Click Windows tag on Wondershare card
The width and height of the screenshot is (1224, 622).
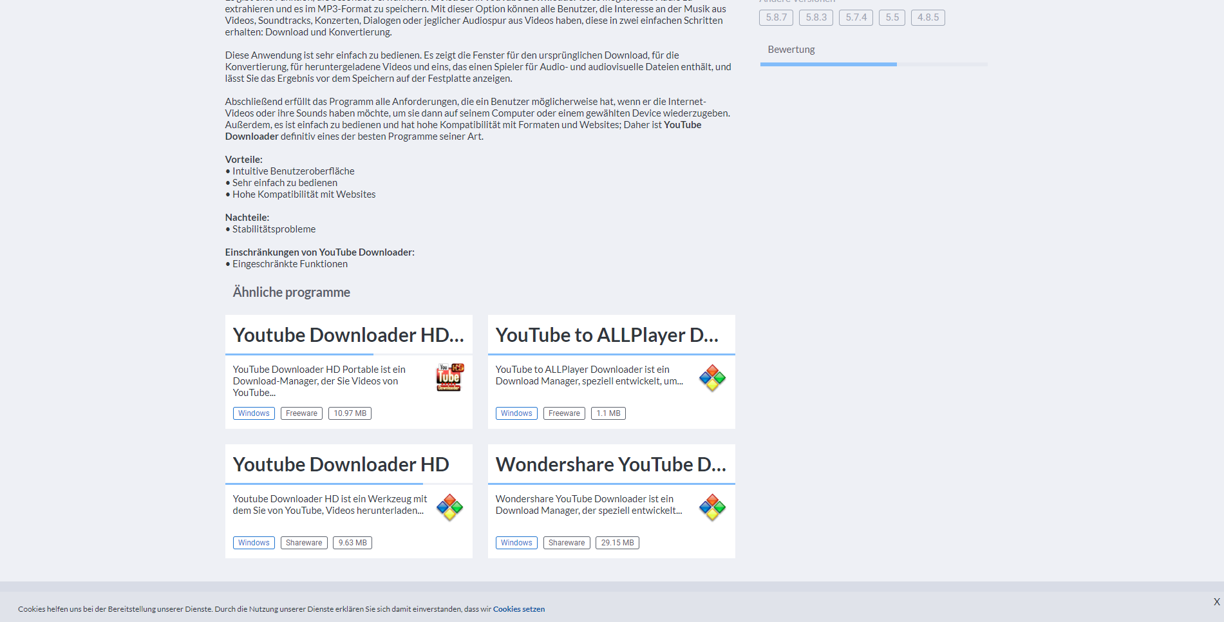[x=516, y=543]
